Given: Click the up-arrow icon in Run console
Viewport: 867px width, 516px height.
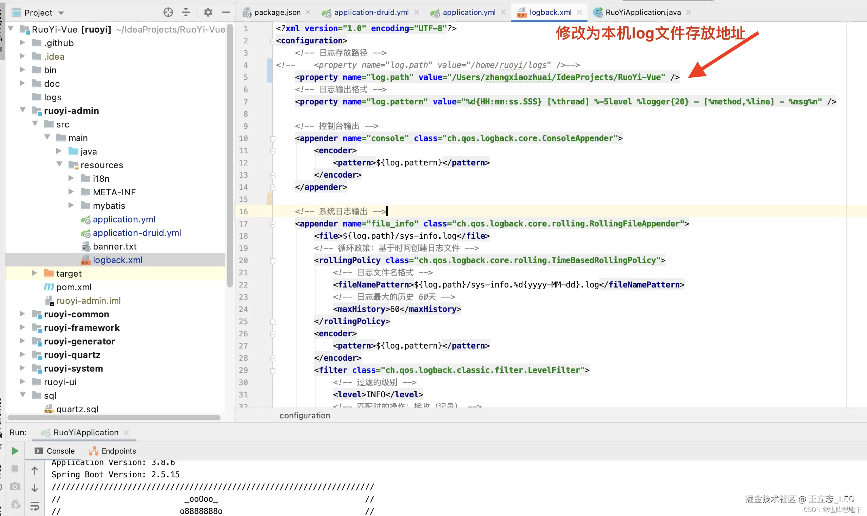Looking at the screenshot, I should [x=35, y=471].
